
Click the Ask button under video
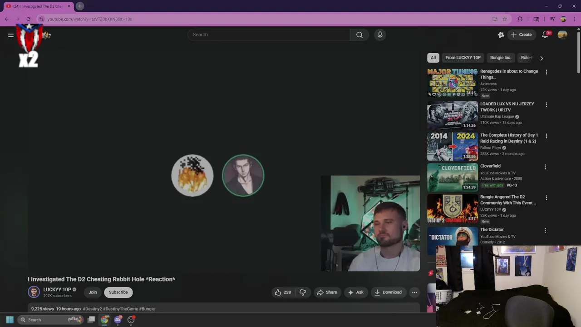tap(355, 292)
